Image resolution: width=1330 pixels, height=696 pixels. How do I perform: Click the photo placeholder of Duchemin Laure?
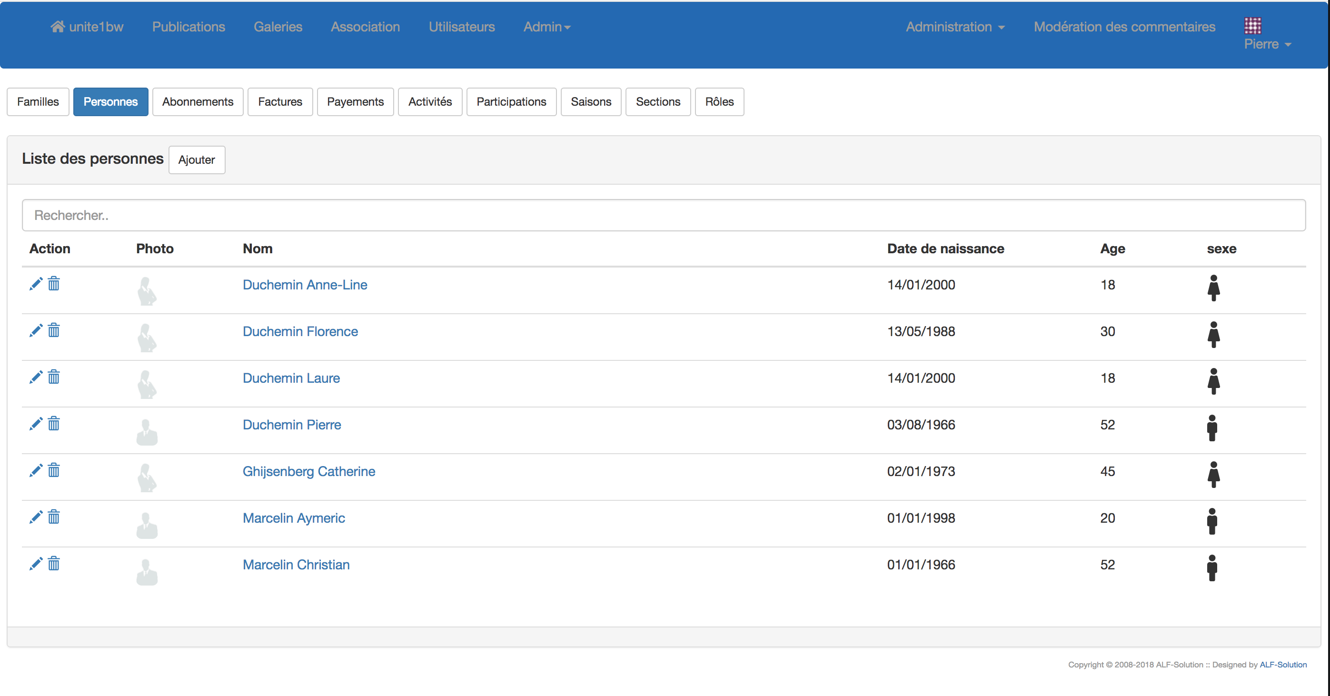coord(147,384)
